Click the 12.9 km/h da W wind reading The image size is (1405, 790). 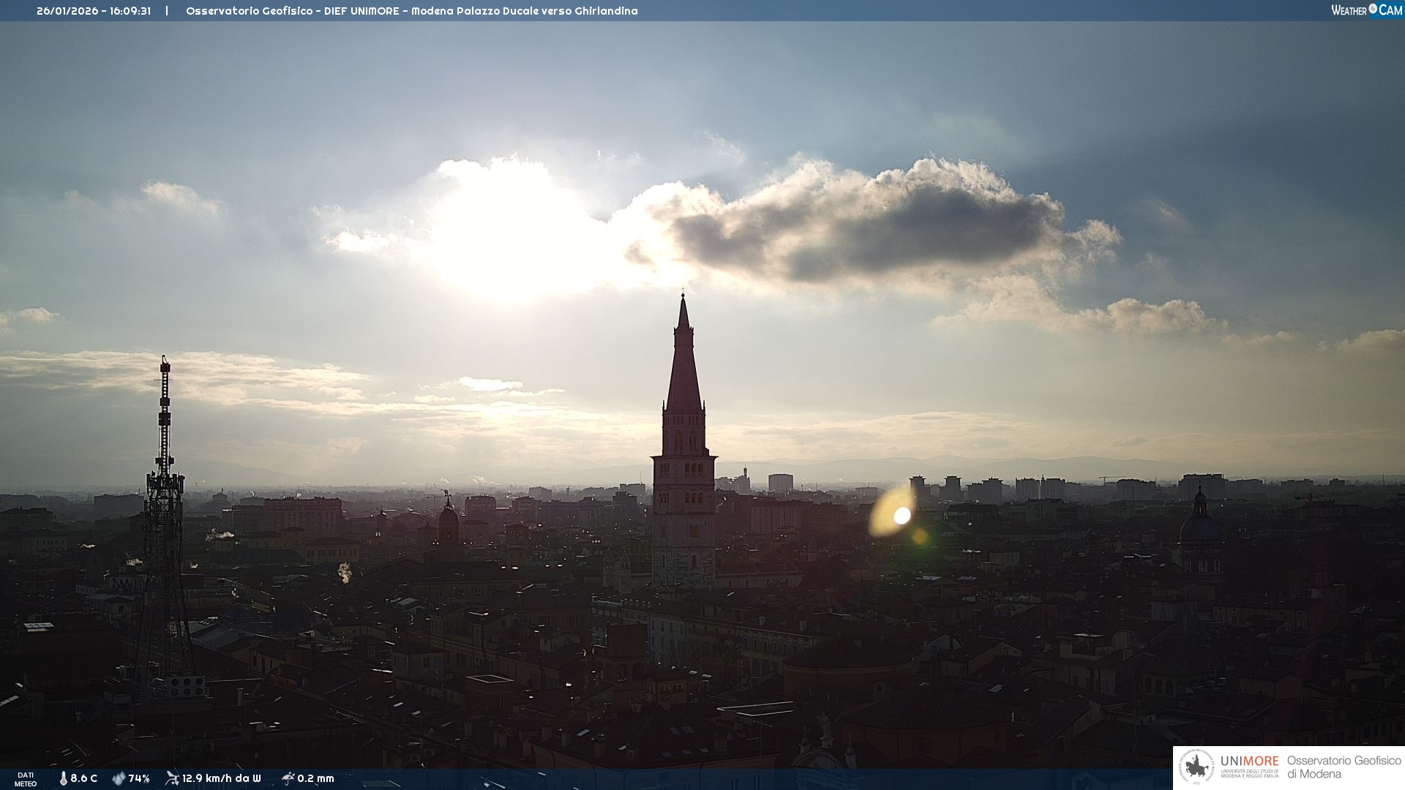click(x=221, y=778)
